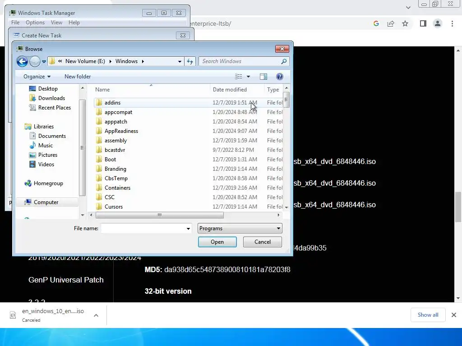Click the search magnifier icon

click(284, 61)
